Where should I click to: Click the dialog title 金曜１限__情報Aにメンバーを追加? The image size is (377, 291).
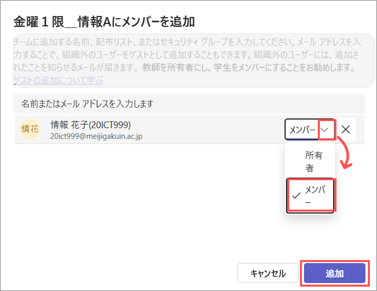coord(104,22)
